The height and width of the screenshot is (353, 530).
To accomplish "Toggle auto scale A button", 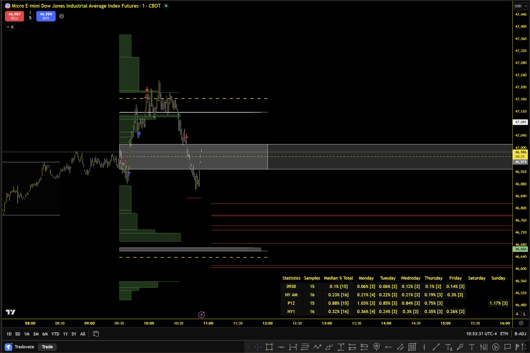I will [517, 314].
